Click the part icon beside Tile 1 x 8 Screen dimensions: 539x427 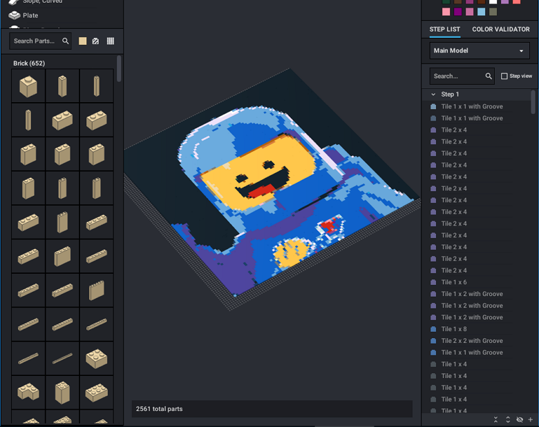[x=433, y=329]
